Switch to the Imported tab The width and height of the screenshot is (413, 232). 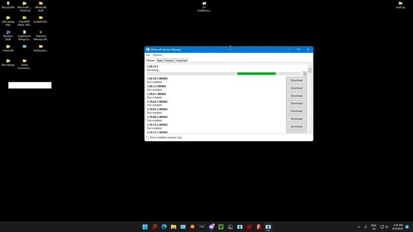tap(181, 61)
